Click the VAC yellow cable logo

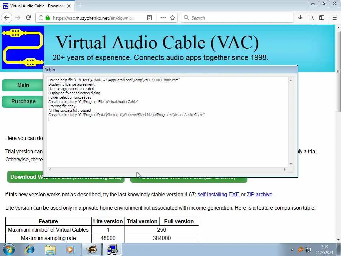(23, 48)
